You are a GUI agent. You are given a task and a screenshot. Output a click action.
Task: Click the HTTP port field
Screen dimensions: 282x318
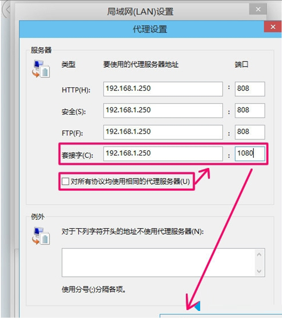(x=250, y=89)
